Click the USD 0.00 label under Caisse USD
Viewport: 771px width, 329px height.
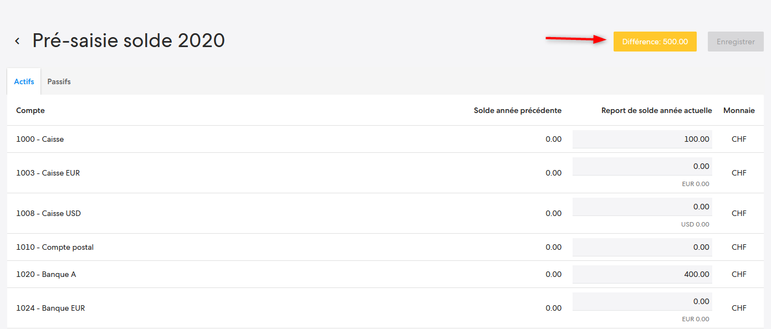tap(695, 224)
